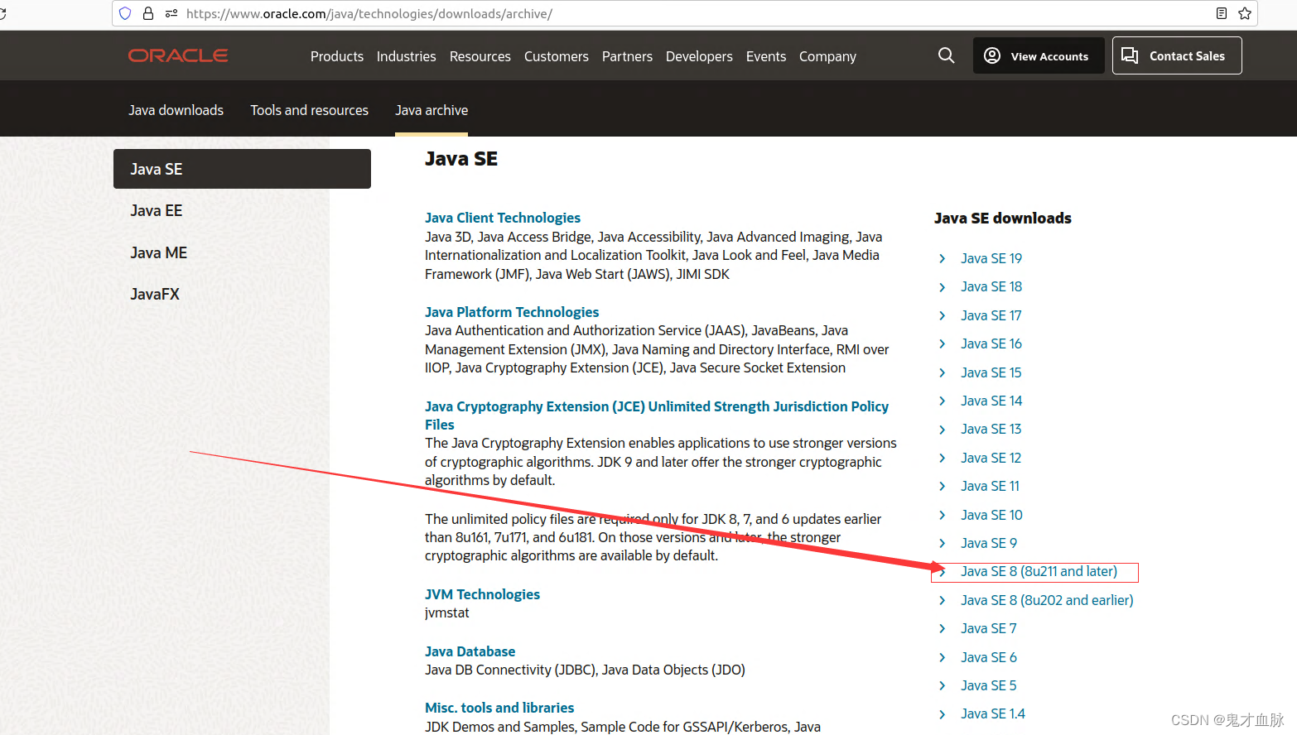Click the tracking protection shield icon
The height and width of the screenshot is (735, 1297).
click(125, 13)
